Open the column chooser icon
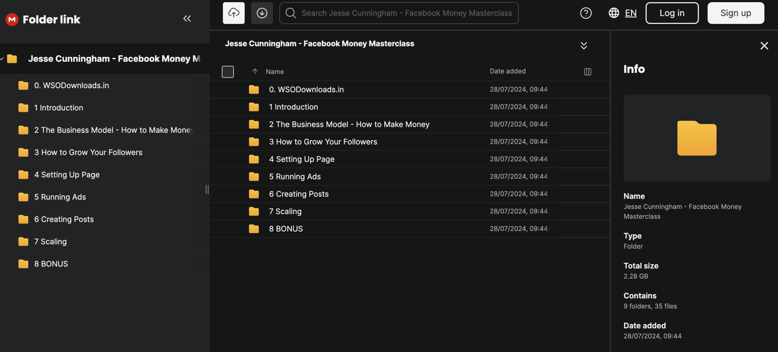Screen dimensions: 778x352 coord(587,72)
